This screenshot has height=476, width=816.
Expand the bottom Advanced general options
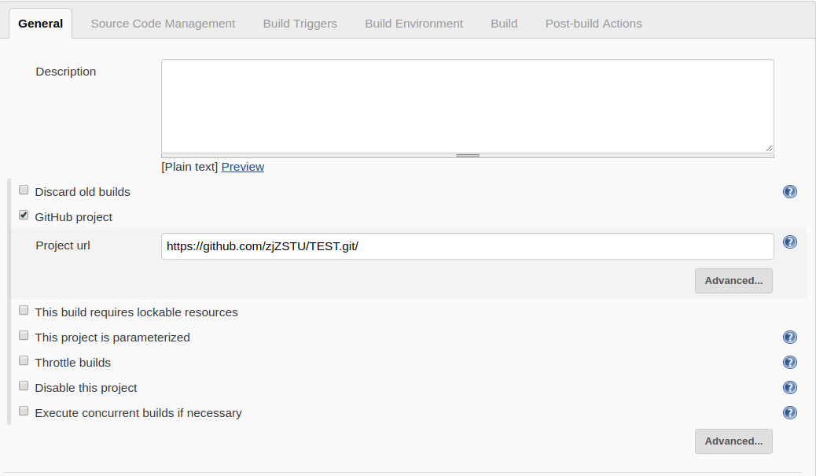point(733,441)
